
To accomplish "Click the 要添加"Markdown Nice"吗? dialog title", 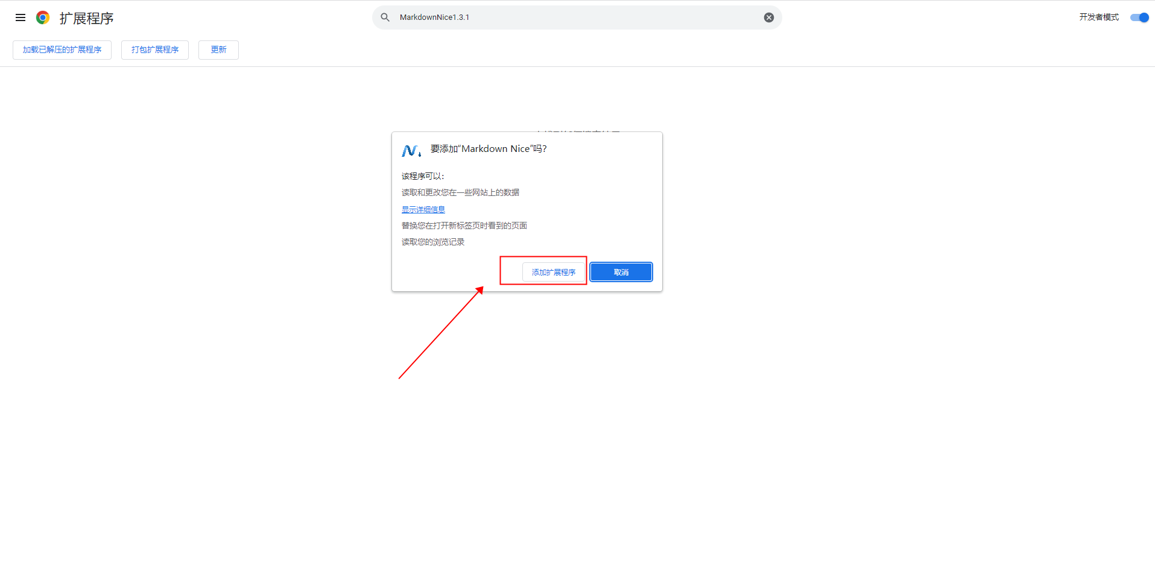I will click(x=489, y=149).
